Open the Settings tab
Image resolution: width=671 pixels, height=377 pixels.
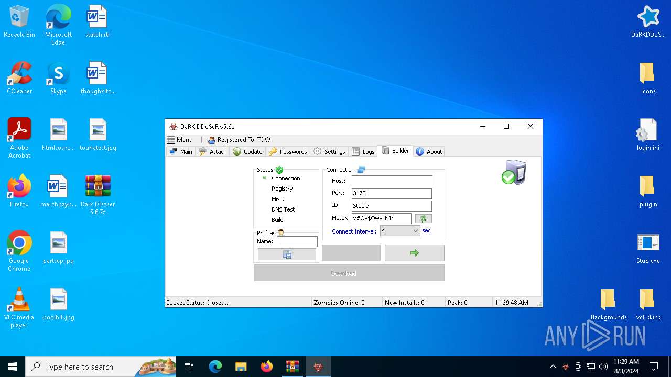[330, 151]
